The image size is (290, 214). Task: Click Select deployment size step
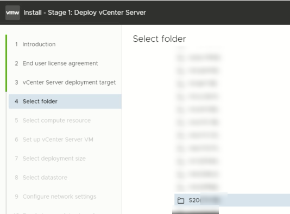point(54,159)
